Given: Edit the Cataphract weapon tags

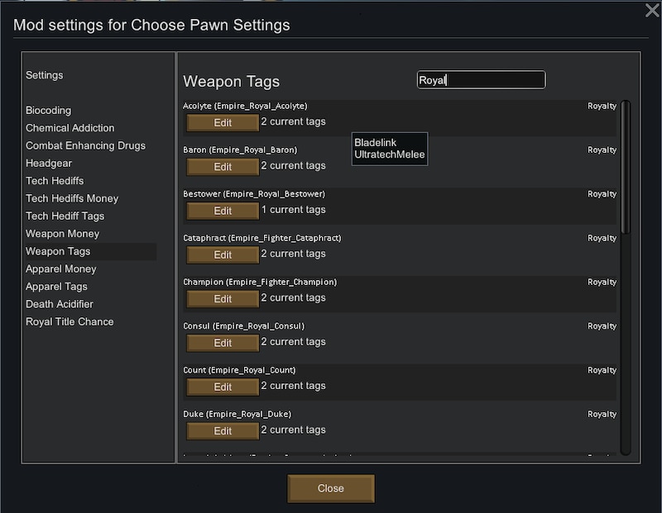Looking at the screenshot, I should (x=223, y=255).
